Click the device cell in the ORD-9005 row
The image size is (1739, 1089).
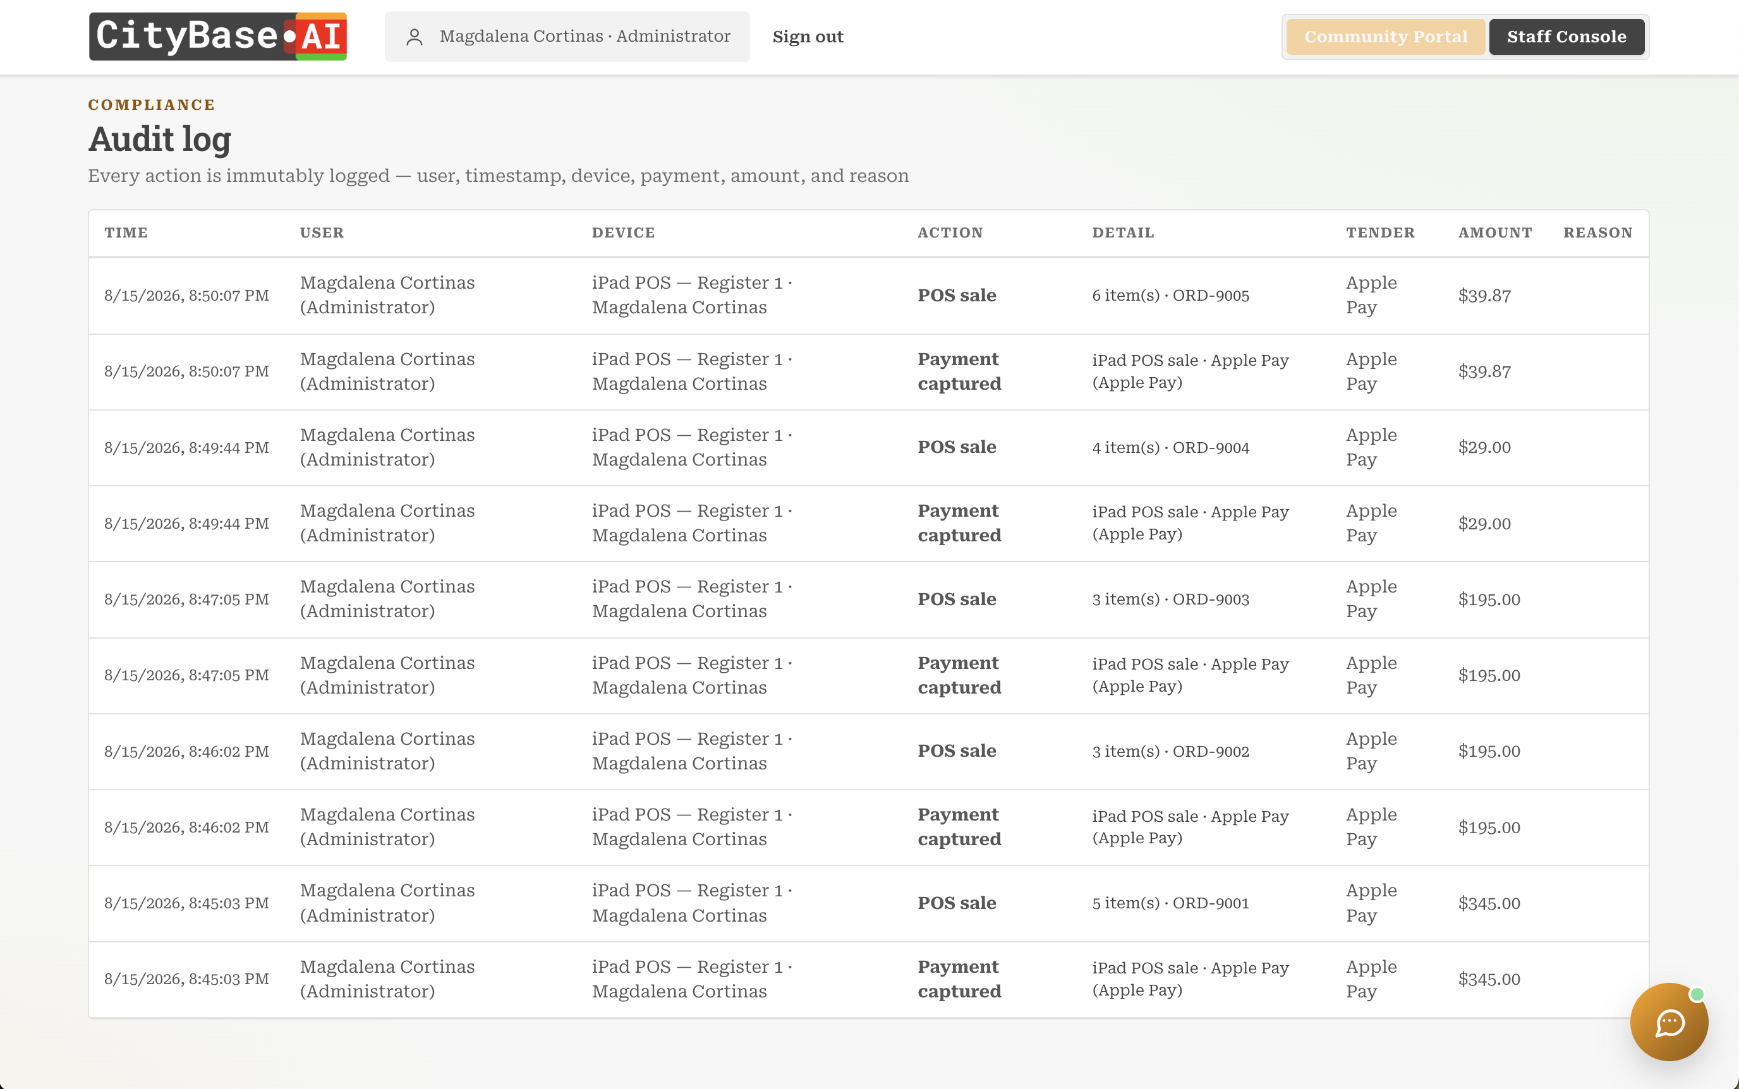click(691, 295)
